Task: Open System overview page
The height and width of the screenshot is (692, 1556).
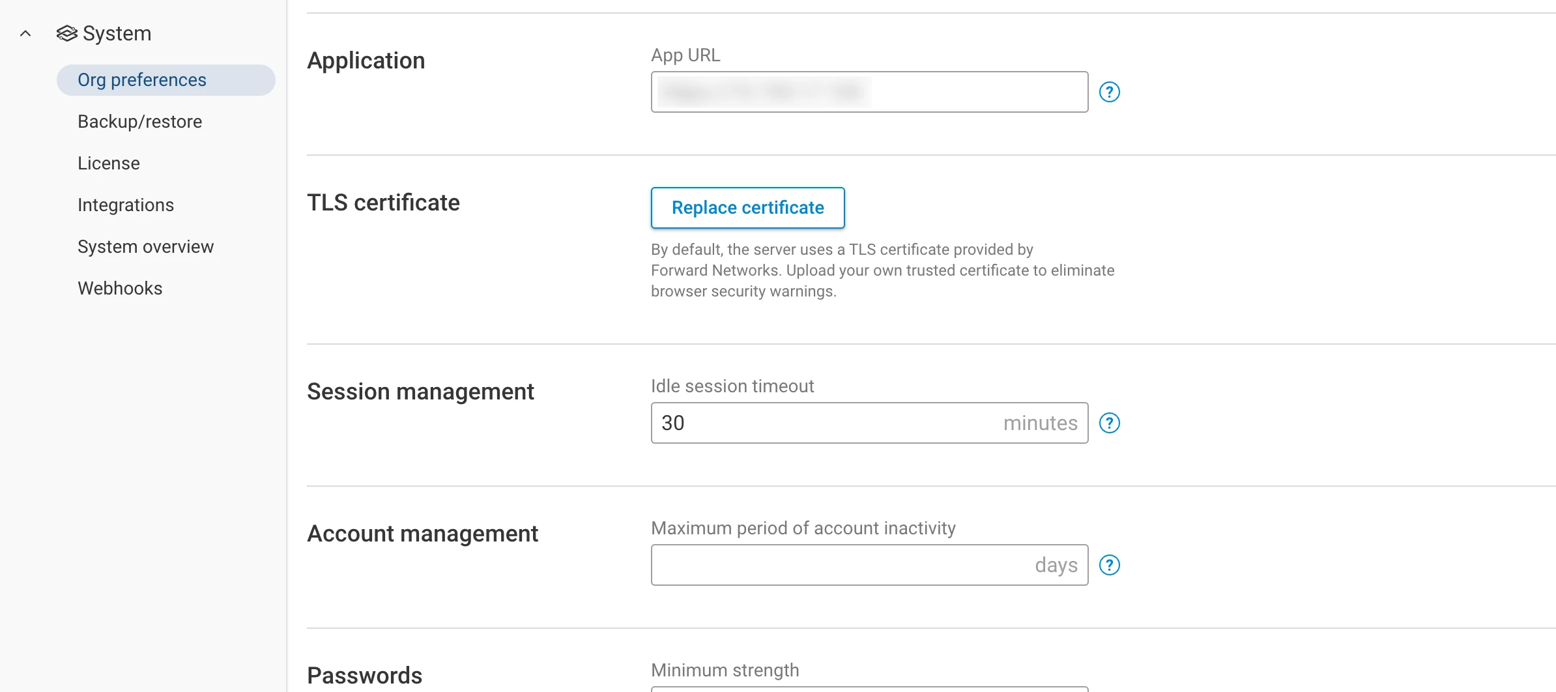Action: click(x=145, y=247)
